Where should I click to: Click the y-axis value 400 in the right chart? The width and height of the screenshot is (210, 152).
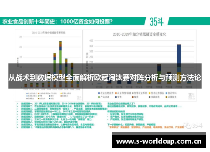pos(91,41)
